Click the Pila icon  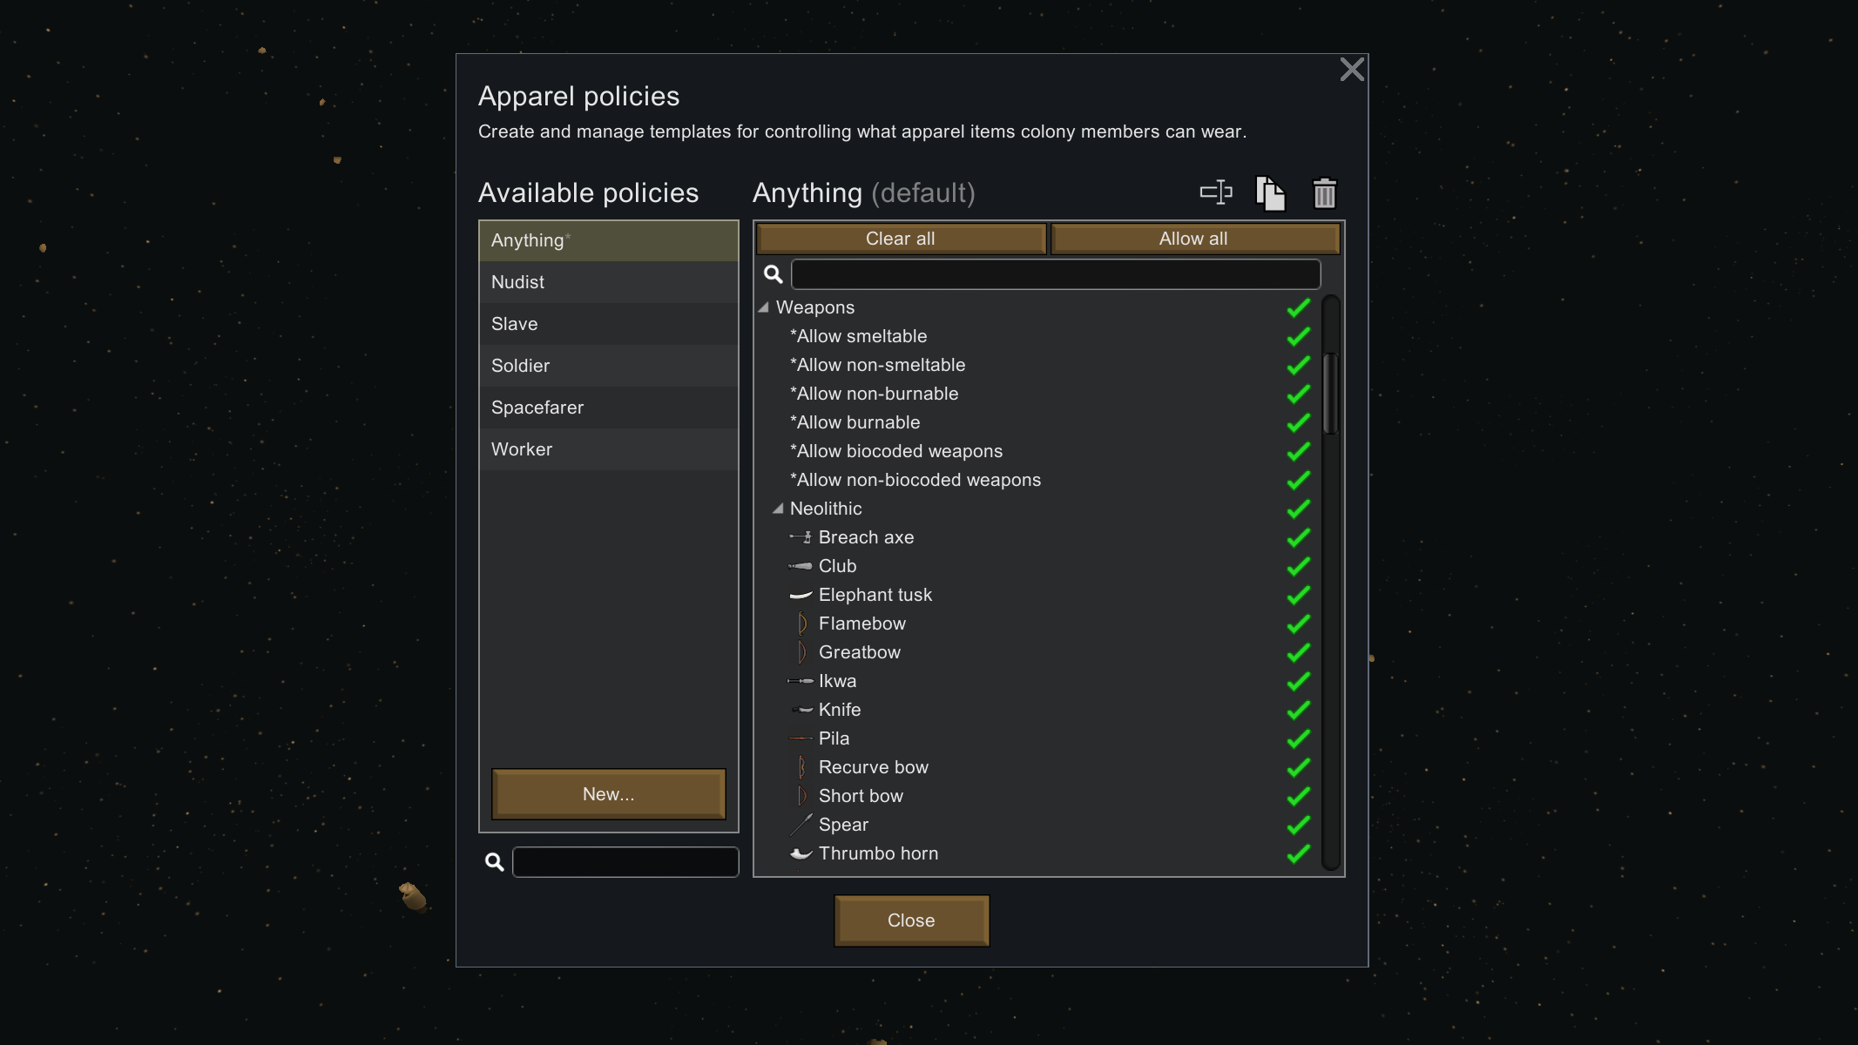point(801,738)
